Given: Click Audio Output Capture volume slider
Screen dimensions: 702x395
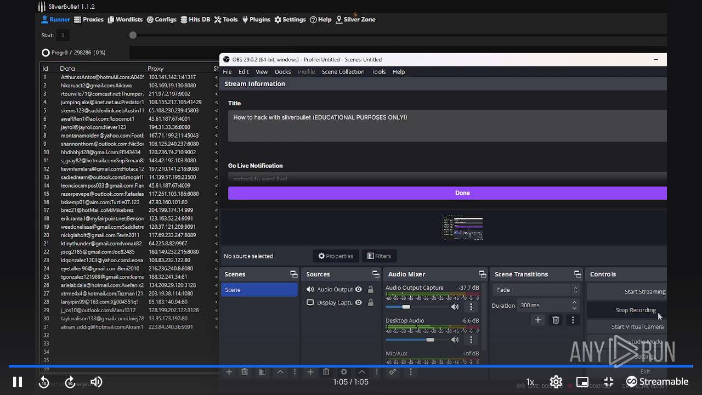Looking at the screenshot, I should pos(416,307).
